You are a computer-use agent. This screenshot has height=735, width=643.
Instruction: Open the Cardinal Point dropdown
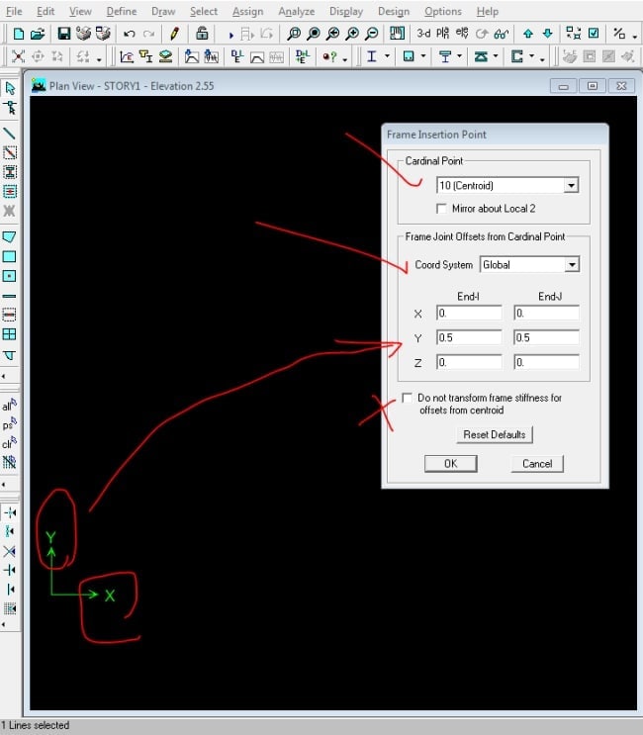coord(571,186)
